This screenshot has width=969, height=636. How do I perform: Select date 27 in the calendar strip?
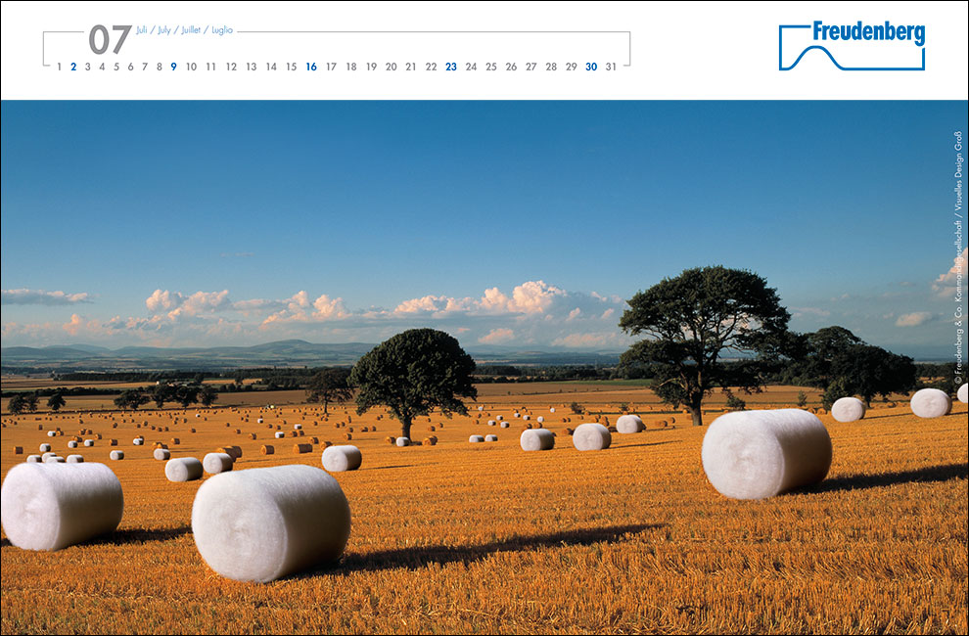coord(531,67)
